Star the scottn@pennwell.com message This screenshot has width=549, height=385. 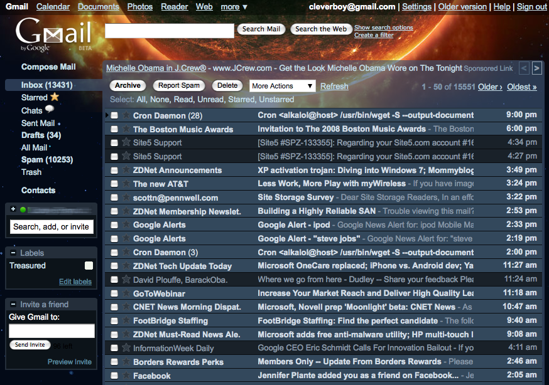(x=126, y=197)
